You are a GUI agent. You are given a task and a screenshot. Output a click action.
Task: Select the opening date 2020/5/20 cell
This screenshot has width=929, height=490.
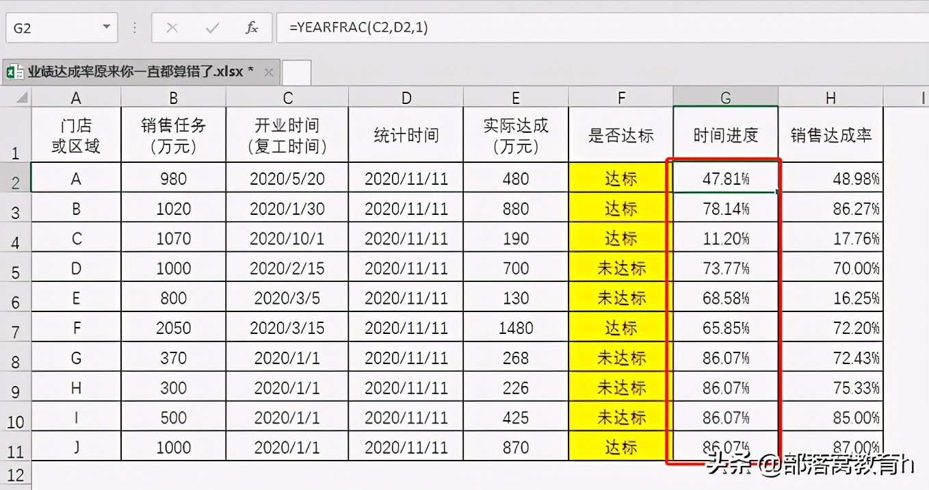click(287, 178)
